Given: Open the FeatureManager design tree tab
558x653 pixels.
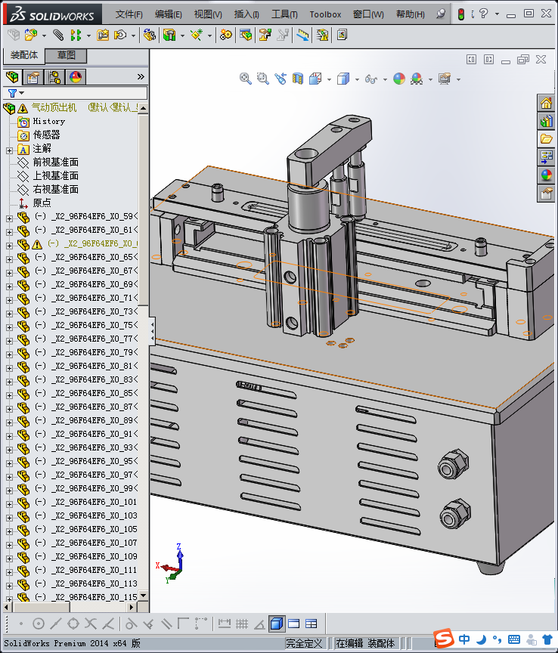Looking at the screenshot, I should tap(12, 77).
